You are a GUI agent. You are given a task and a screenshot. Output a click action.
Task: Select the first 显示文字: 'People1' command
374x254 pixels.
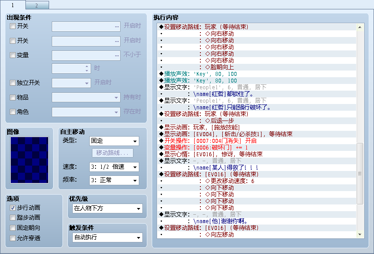click(257, 87)
